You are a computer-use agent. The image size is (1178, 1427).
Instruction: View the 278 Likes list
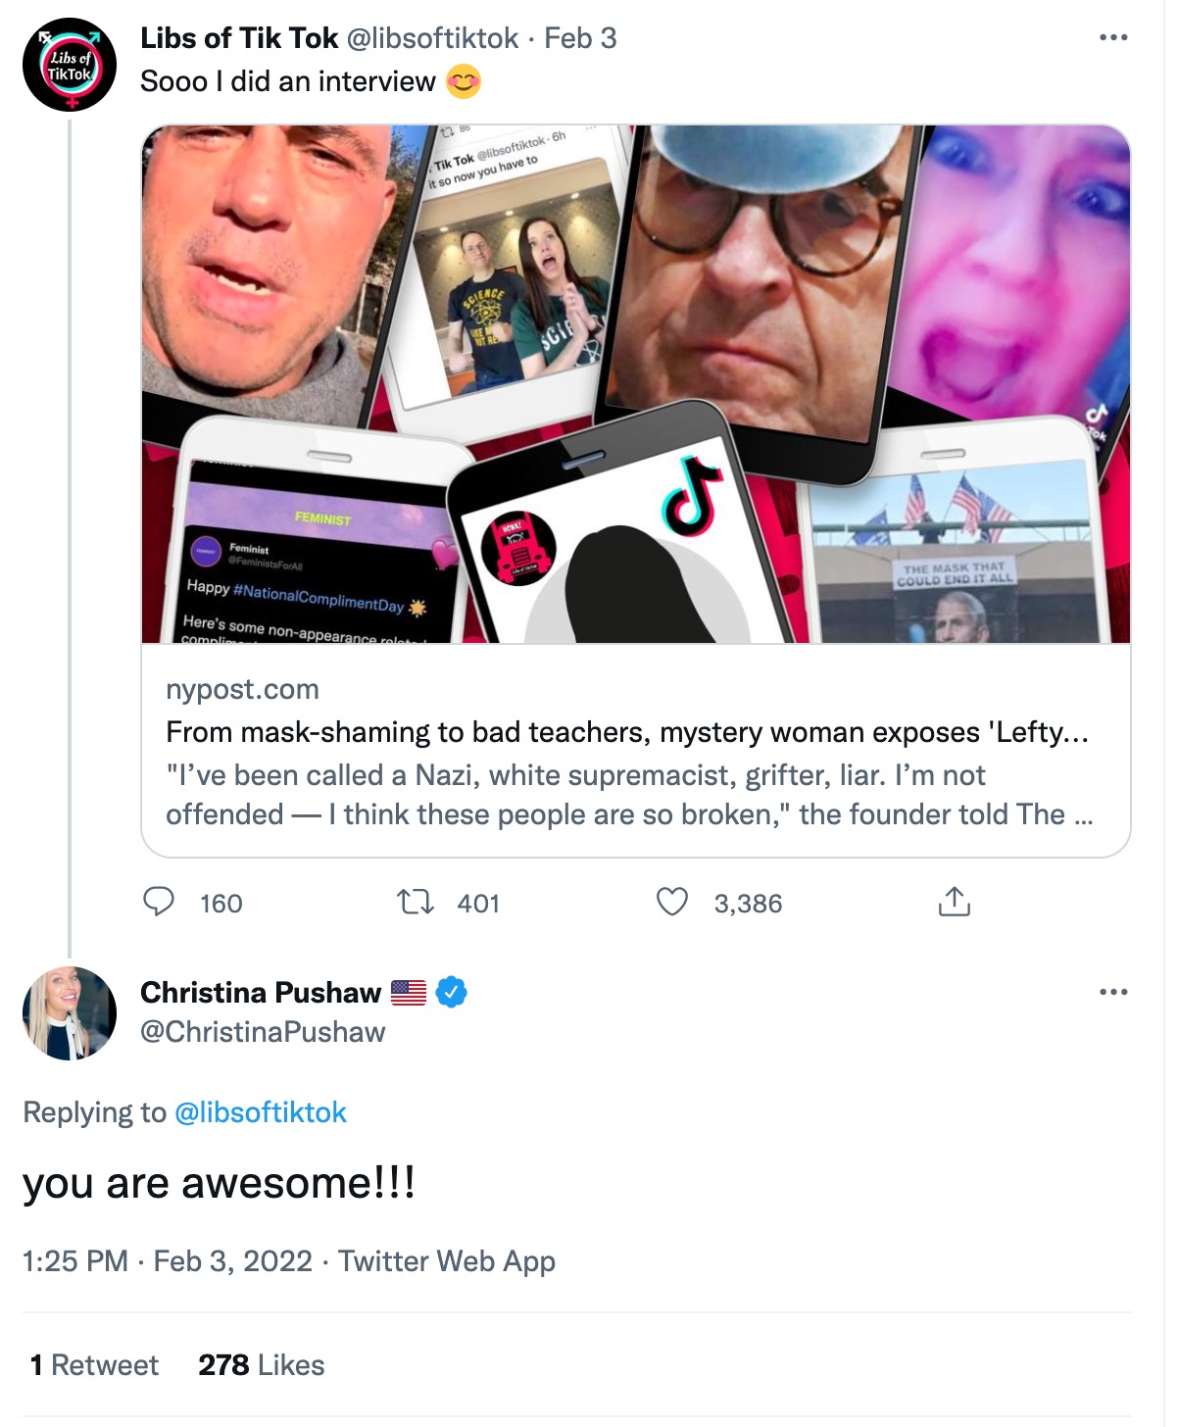tap(261, 1365)
